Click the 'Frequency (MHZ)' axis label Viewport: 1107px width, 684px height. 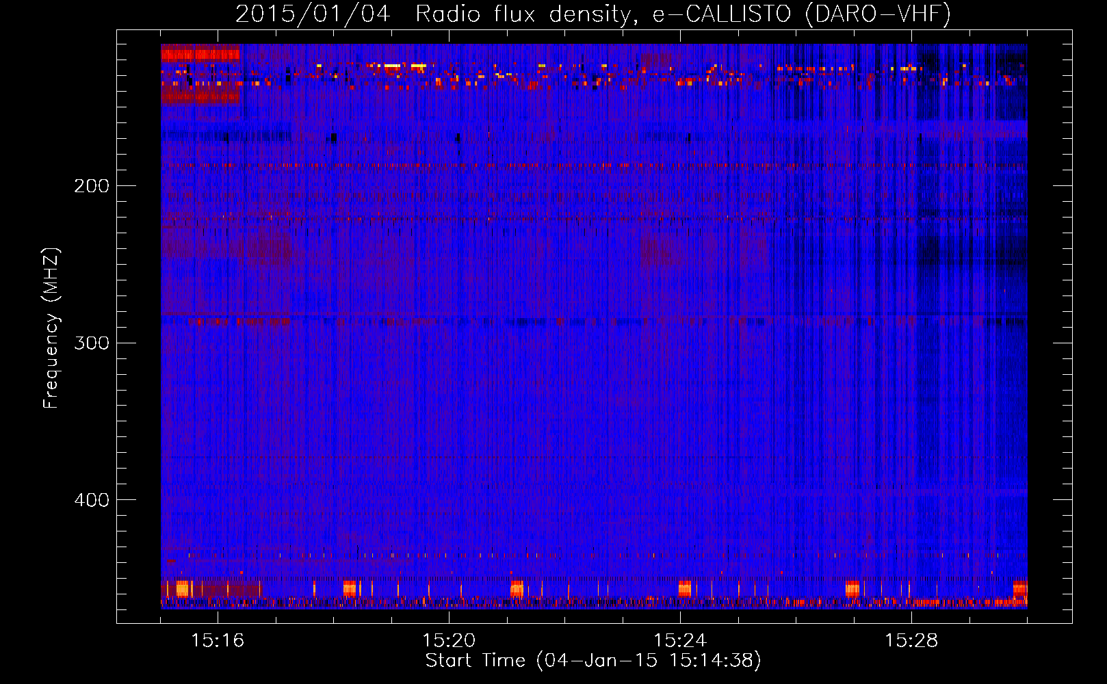51,328
